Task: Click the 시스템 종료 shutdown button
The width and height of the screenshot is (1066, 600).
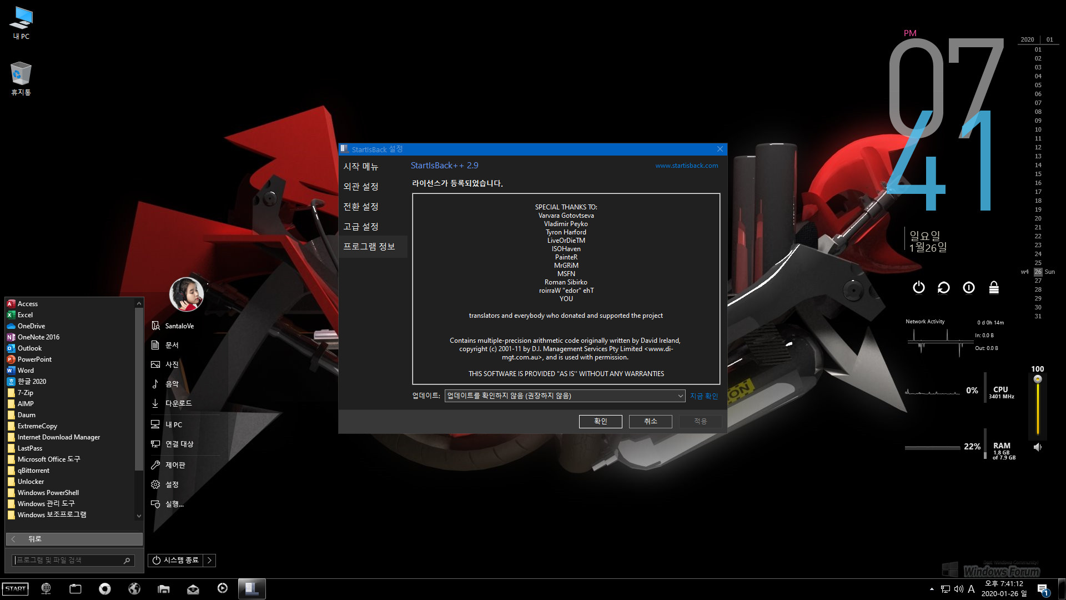Action: click(x=175, y=560)
